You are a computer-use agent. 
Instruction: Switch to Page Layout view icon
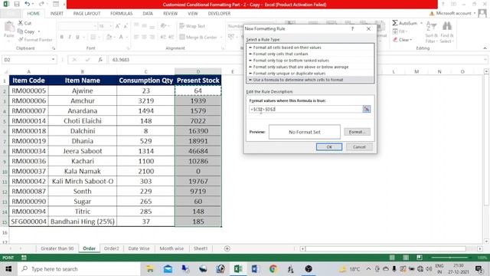click(x=406, y=258)
